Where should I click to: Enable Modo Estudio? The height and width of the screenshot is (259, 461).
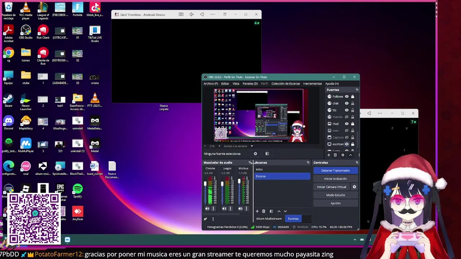coord(335,195)
